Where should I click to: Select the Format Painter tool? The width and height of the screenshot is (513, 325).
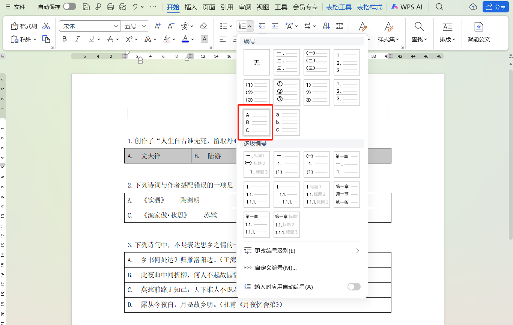coord(24,26)
